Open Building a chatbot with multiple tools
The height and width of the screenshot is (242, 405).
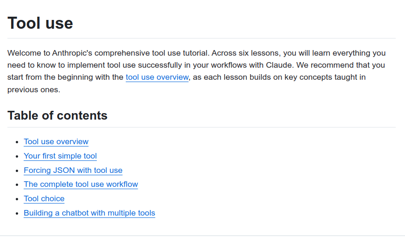click(89, 213)
